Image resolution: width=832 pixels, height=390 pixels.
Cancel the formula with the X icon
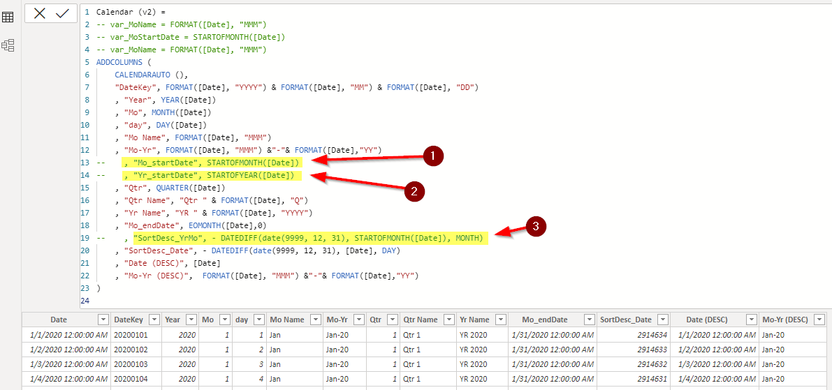tap(40, 14)
